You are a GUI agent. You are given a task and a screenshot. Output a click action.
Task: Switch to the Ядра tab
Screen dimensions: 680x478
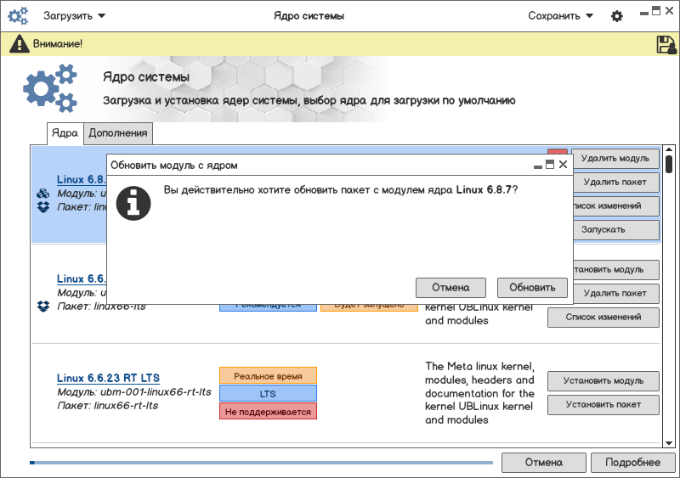65,133
